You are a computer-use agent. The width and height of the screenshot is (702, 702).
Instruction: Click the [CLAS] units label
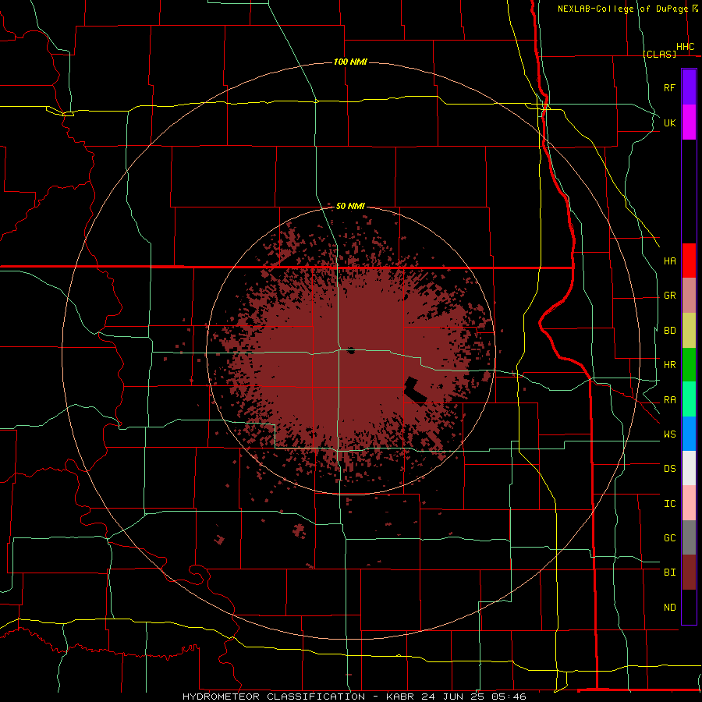659,54
